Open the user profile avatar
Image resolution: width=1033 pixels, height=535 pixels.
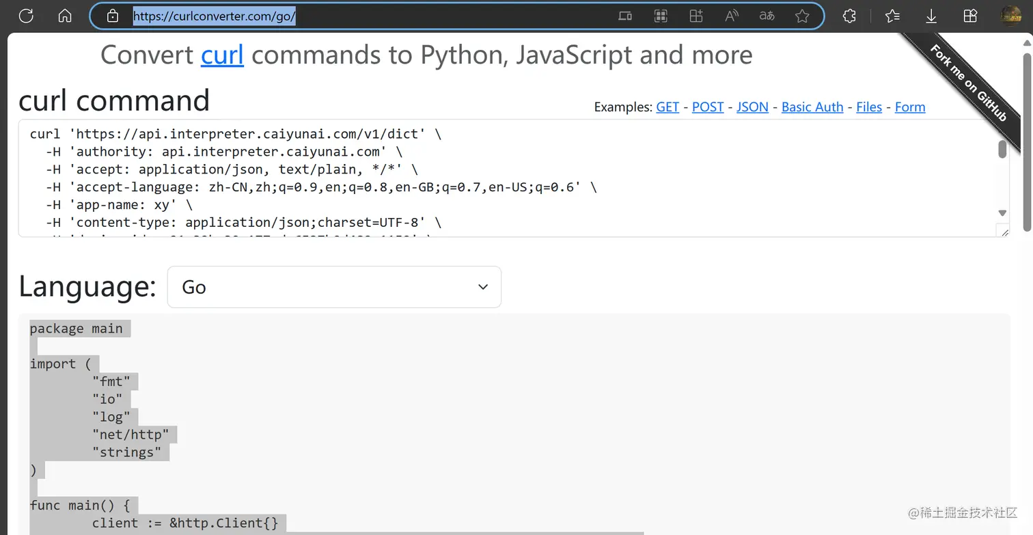[x=1010, y=16]
